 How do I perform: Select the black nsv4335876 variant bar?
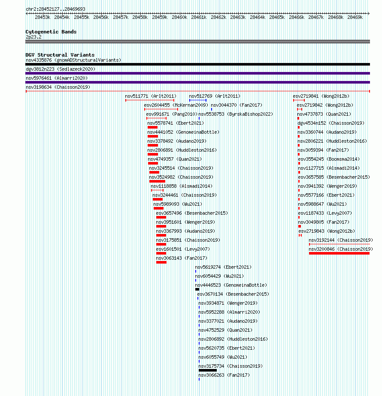click(197, 64)
